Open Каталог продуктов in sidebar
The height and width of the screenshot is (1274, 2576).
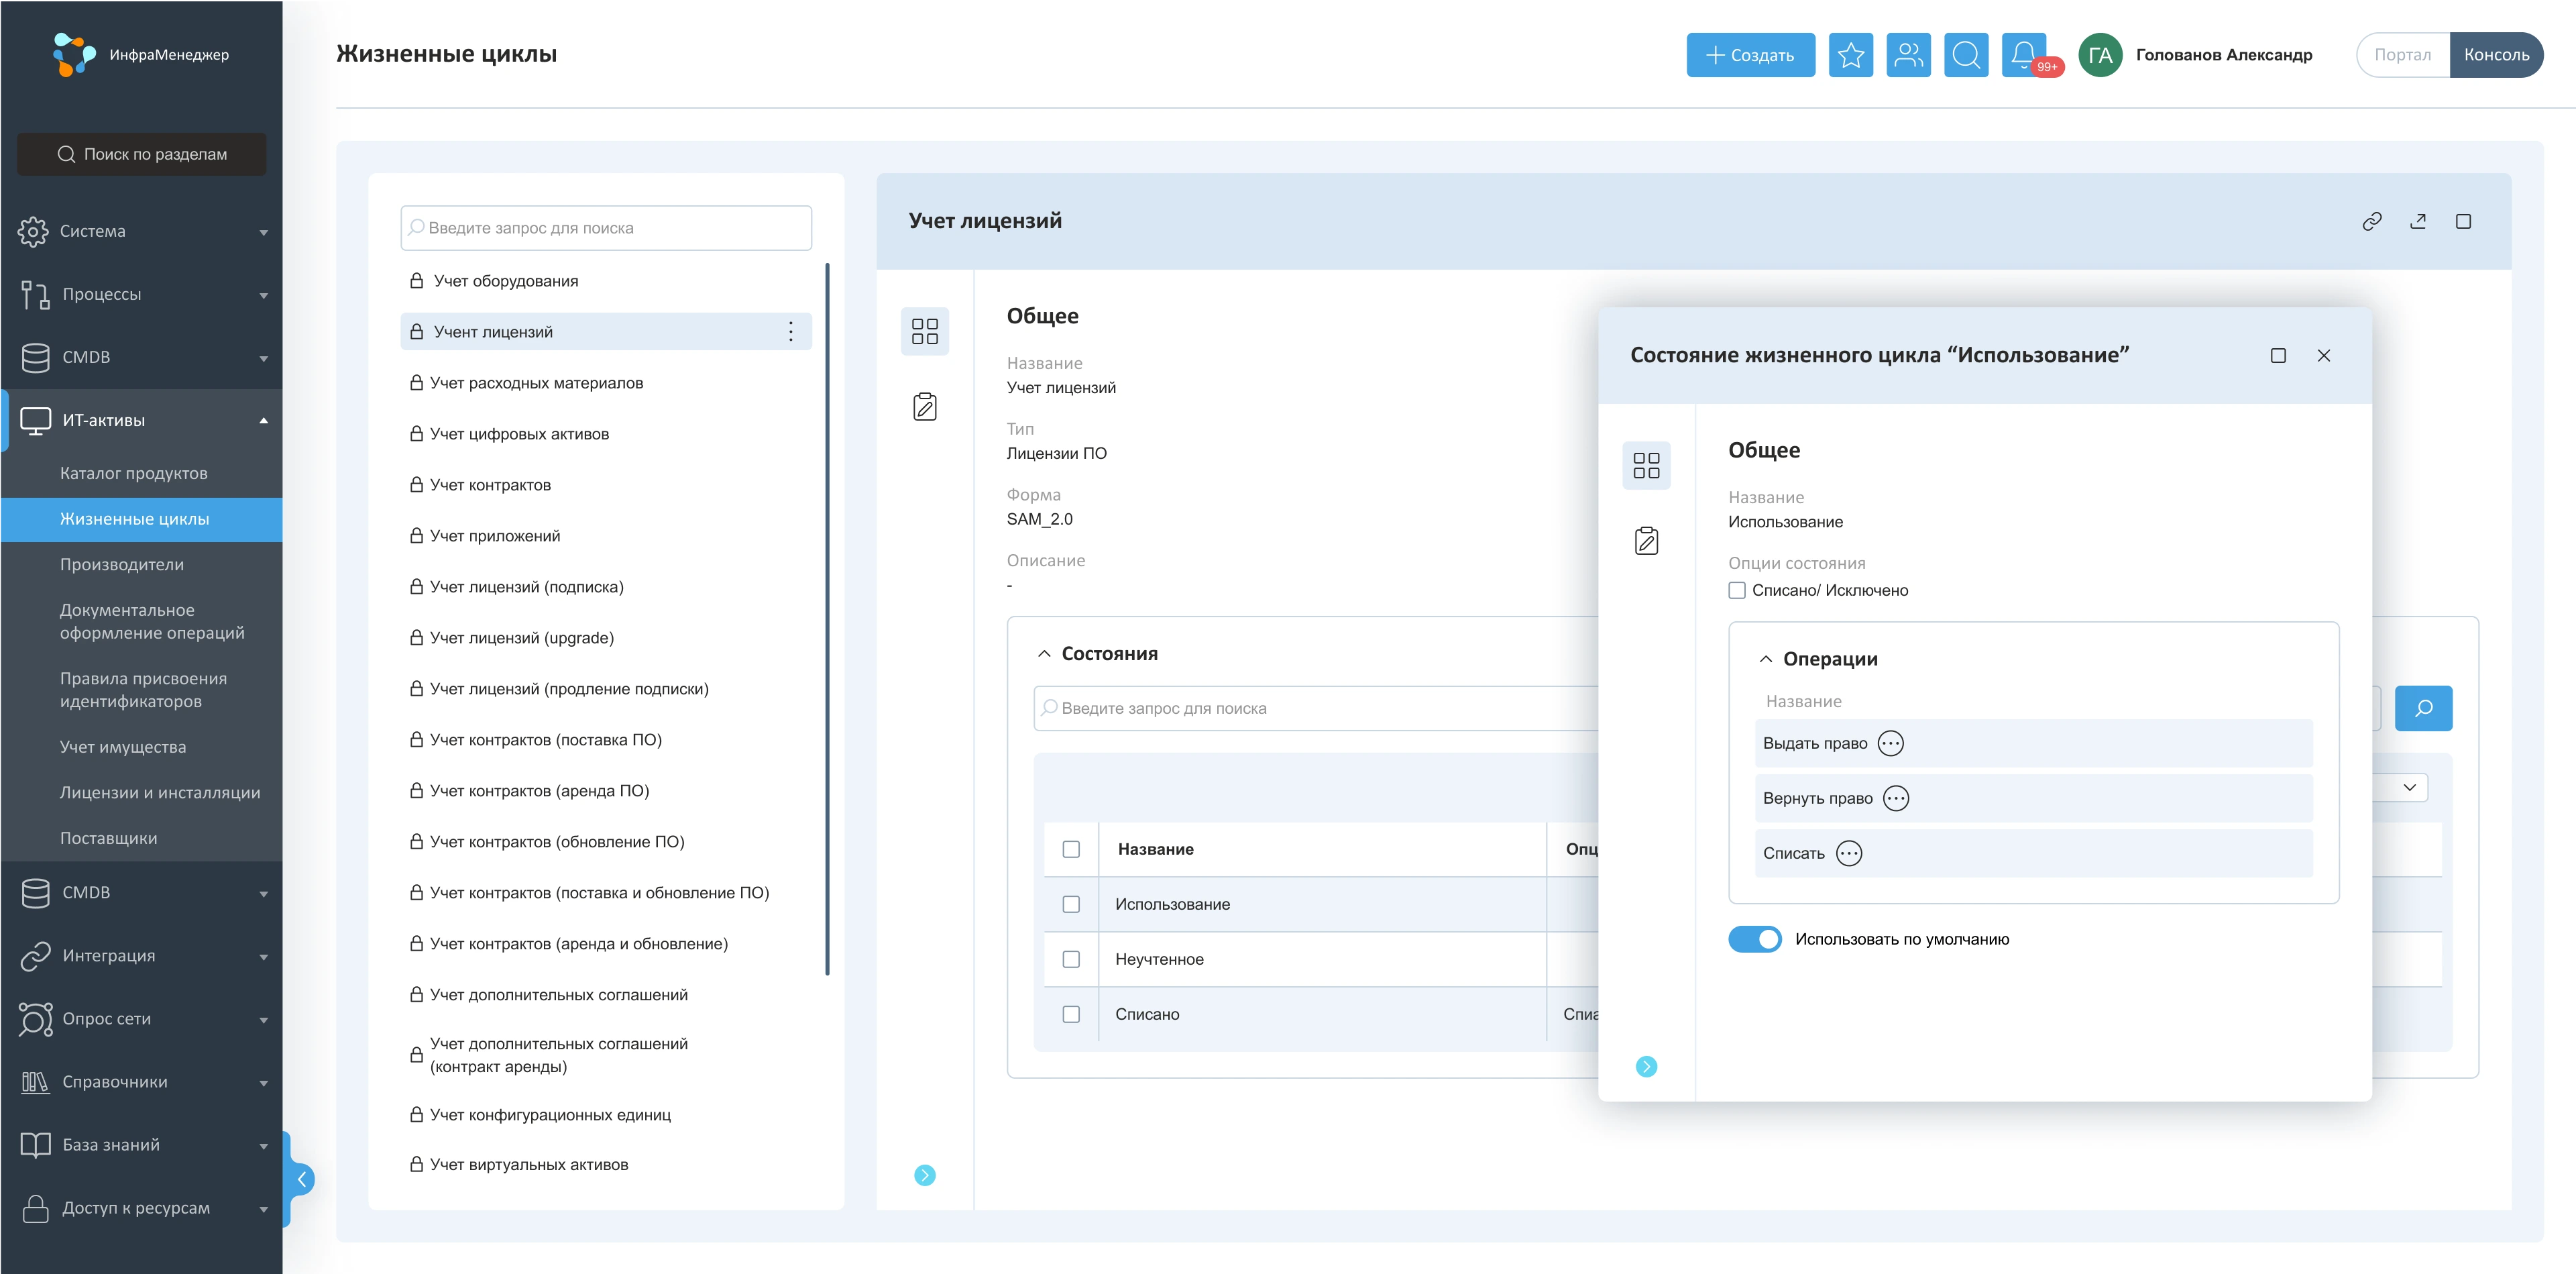tap(134, 473)
